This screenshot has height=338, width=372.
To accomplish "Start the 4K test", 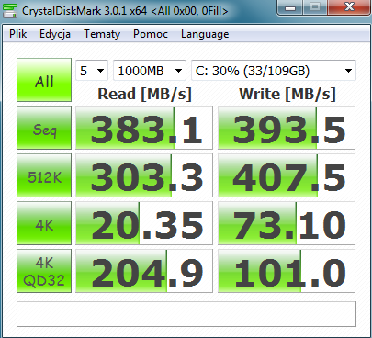I will point(44,223).
